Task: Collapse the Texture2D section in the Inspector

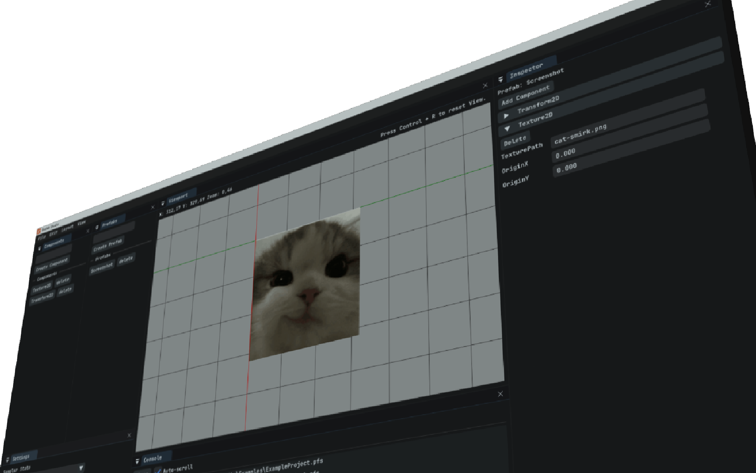Action: pos(508,128)
